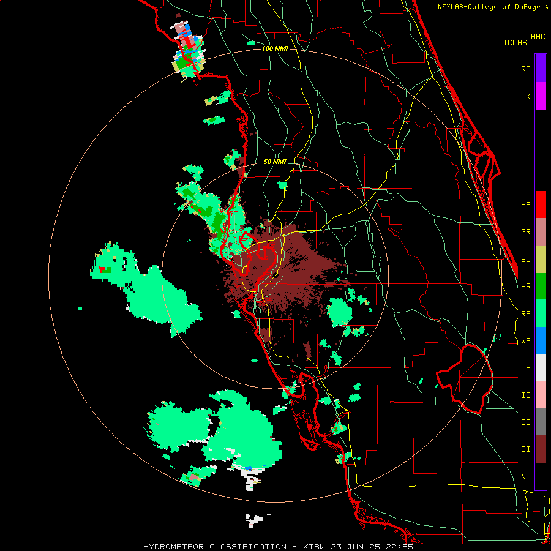Click the RF purple legend swatch

541,69
